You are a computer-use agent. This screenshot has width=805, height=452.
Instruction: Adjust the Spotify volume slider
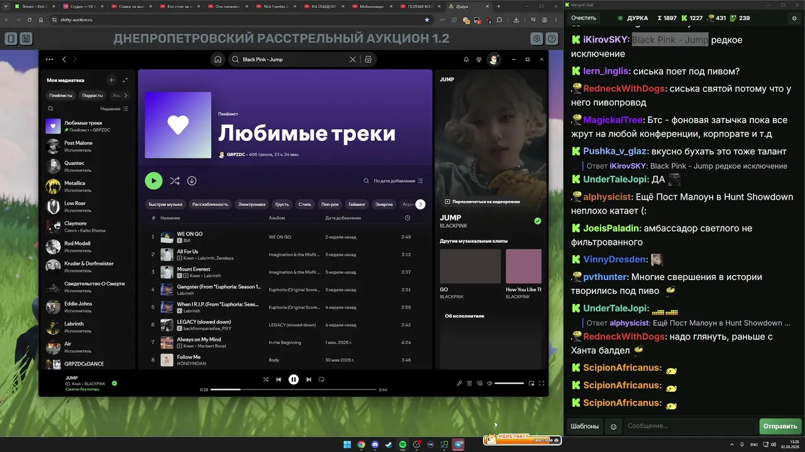click(509, 383)
